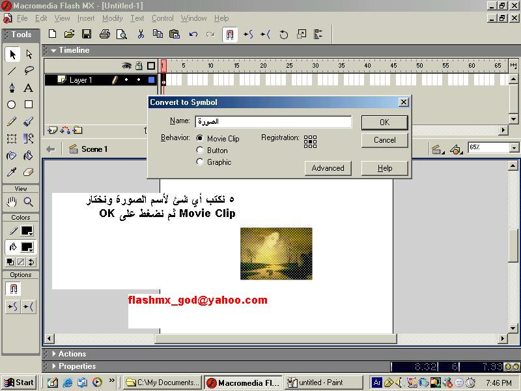Pick the fill color swatch
The width and height of the screenshot is (521, 391).
(x=27, y=247)
